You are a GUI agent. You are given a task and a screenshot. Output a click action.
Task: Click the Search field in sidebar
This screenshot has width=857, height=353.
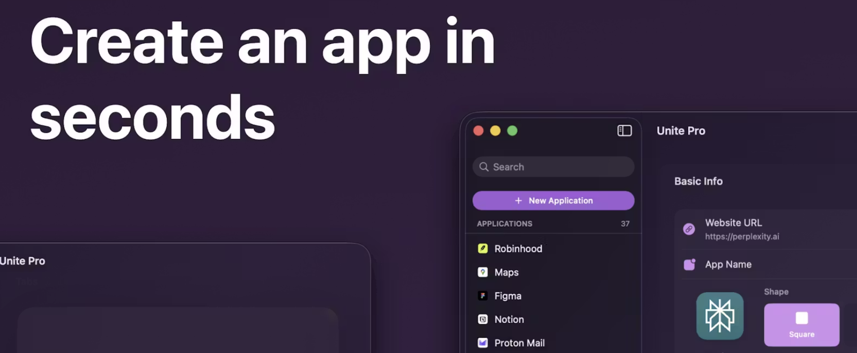pos(553,167)
